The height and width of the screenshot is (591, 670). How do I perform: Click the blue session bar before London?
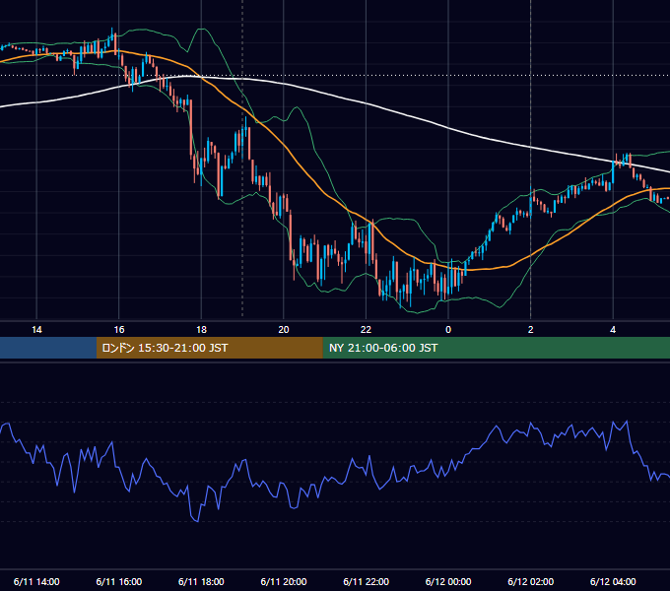pyautogui.click(x=48, y=348)
